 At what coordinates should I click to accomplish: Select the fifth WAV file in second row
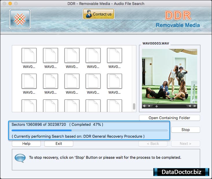point(114,84)
